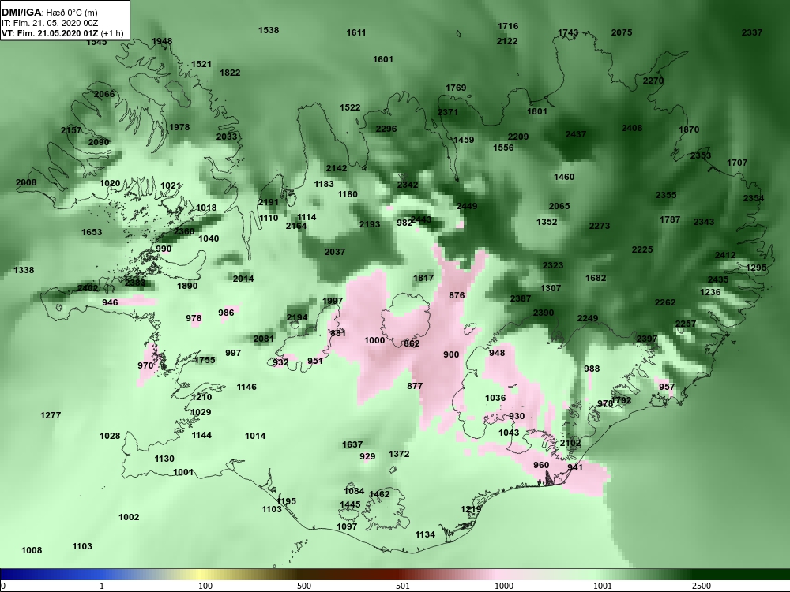
Task: Click the map value '1611'
Action: 356,32
